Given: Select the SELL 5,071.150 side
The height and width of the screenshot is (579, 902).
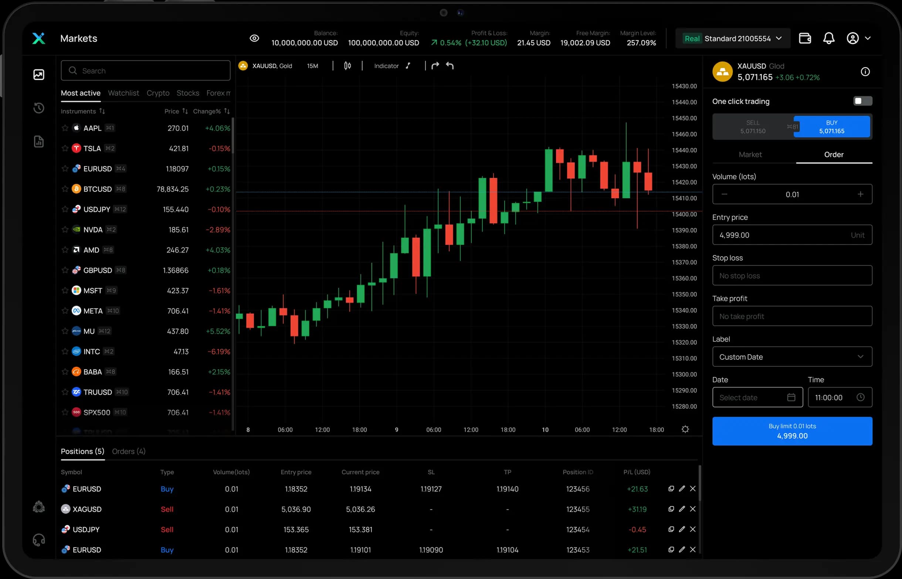Looking at the screenshot, I should [753, 127].
